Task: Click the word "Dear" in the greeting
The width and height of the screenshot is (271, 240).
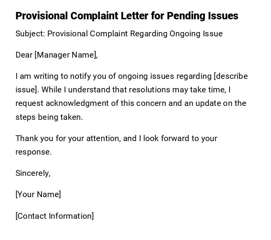Action: click(24, 55)
